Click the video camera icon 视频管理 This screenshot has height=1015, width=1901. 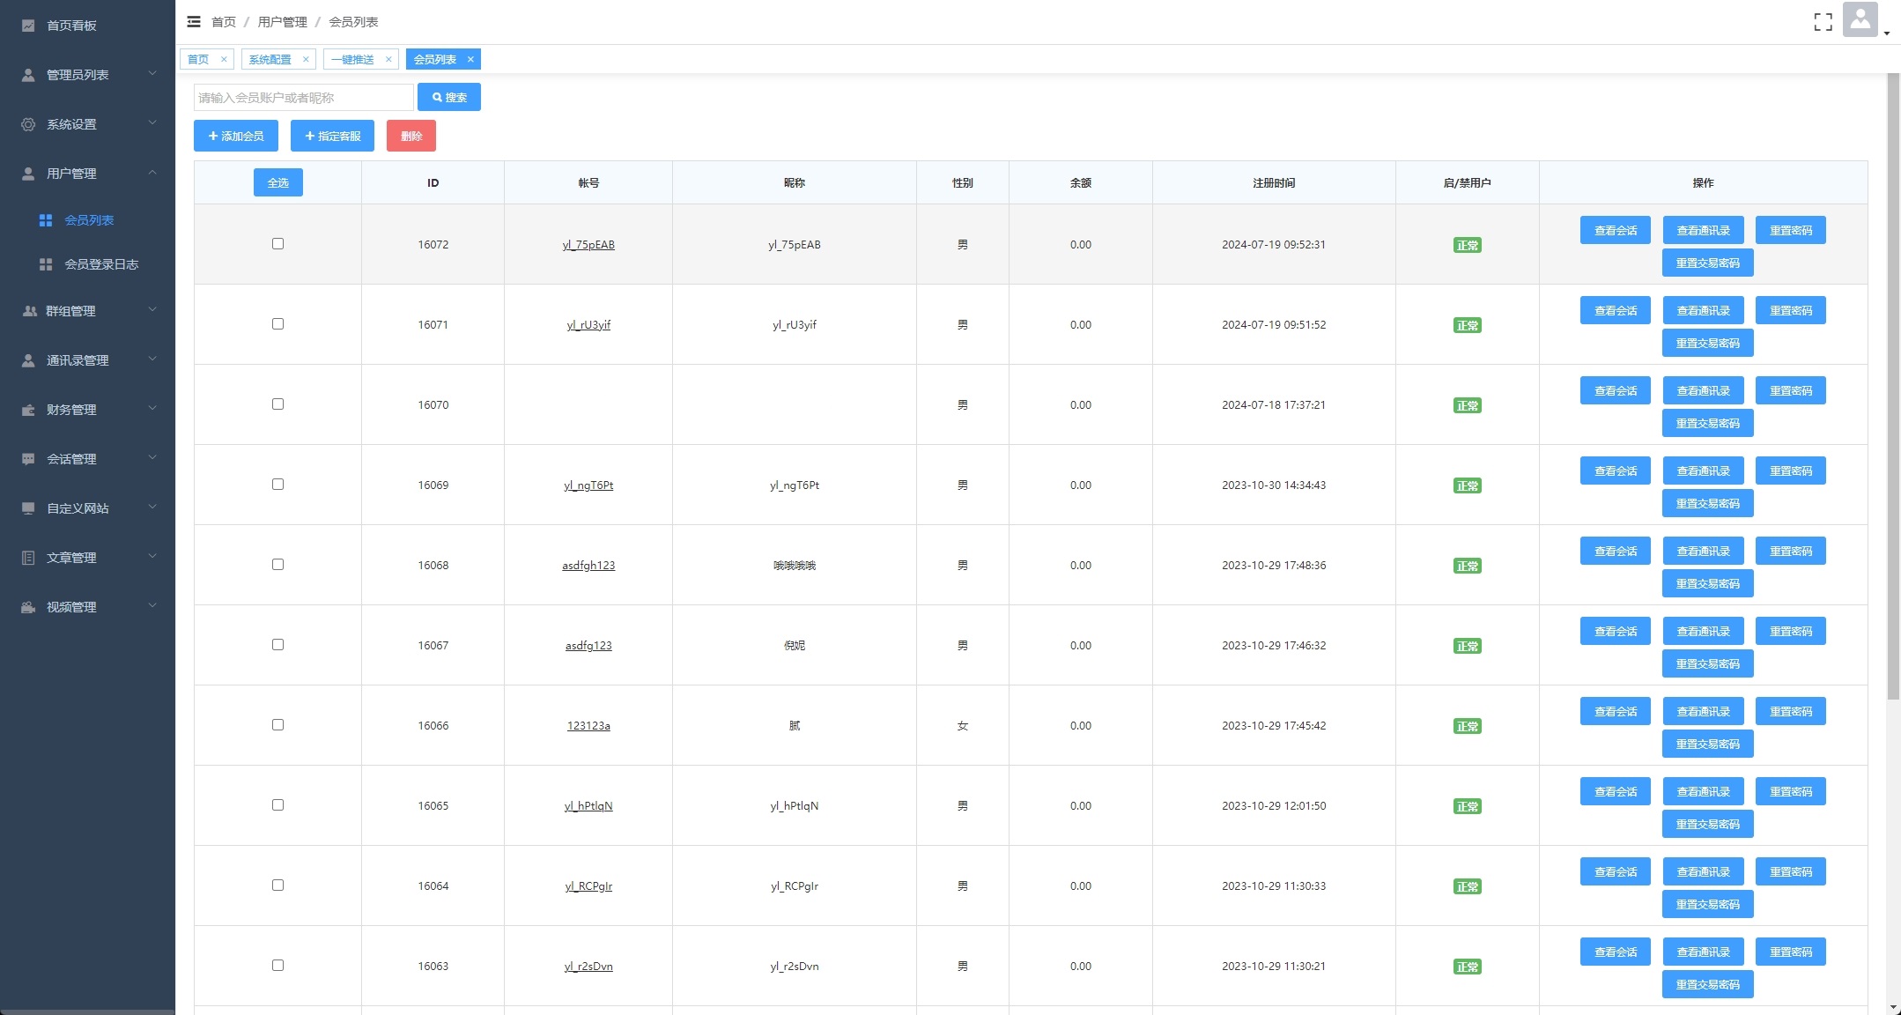coord(28,607)
